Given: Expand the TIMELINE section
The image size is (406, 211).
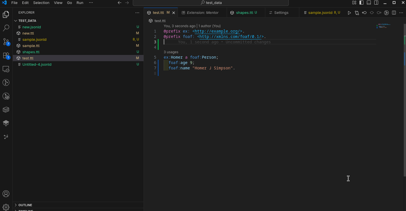Looking at the screenshot, I should [x=26, y=210].
